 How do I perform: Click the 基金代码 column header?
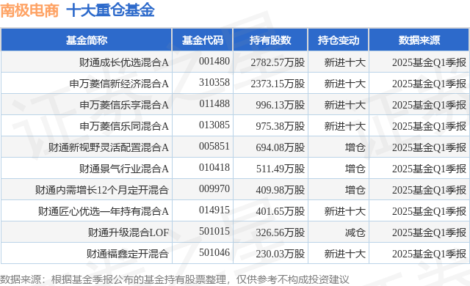203,40
